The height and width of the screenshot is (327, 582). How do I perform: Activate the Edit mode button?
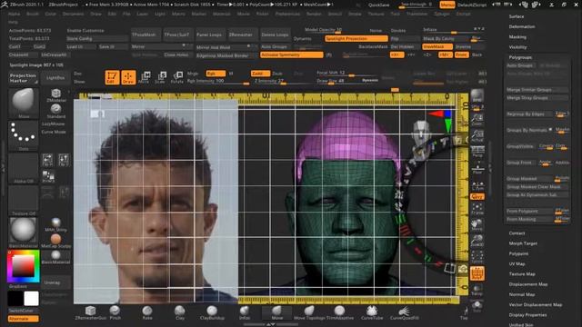click(x=112, y=77)
